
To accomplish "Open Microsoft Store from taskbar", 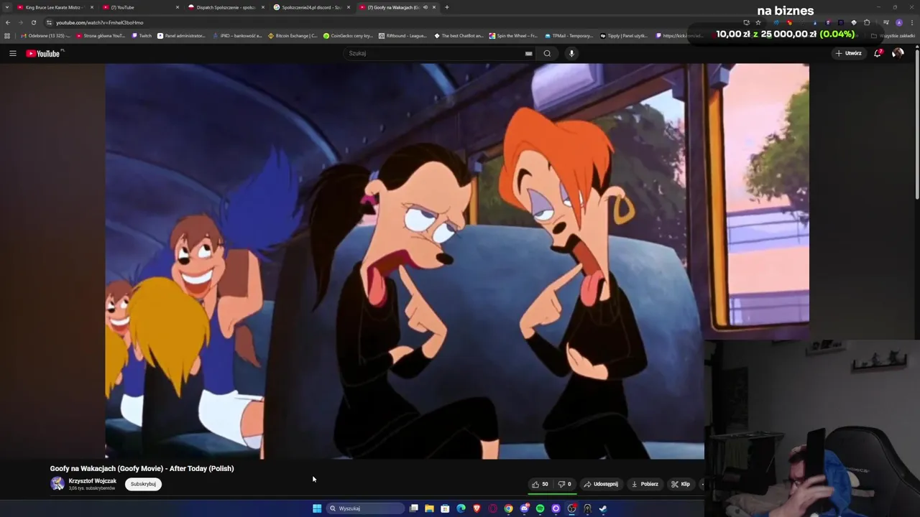I will tap(445, 508).
